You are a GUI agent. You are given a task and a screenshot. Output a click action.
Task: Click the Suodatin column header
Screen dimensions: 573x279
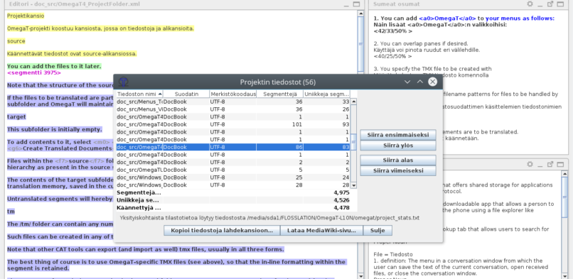(x=186, y=94)
